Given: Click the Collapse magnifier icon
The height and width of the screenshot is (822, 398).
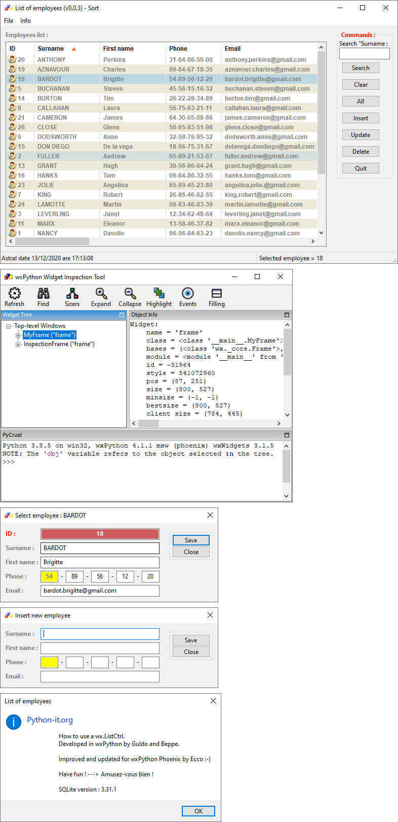Looking at the screenshot, I should (130, 294).
